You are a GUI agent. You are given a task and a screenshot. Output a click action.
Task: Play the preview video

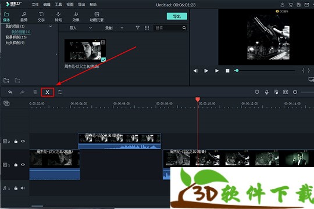pyautogui.click(x=217, y=71)
